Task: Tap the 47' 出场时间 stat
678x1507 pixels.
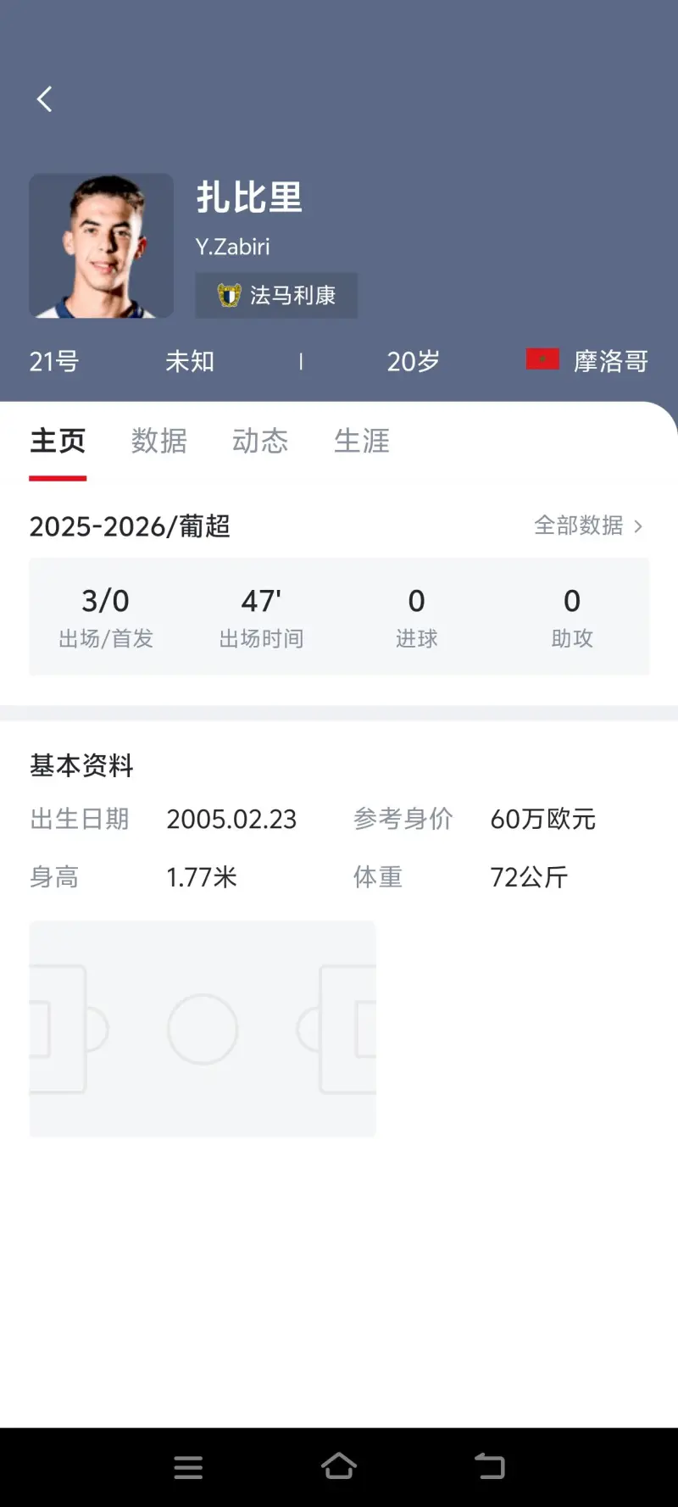Action: tap(261, 616)
